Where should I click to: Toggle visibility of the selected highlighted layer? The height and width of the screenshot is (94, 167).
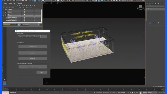click(5, 16)
